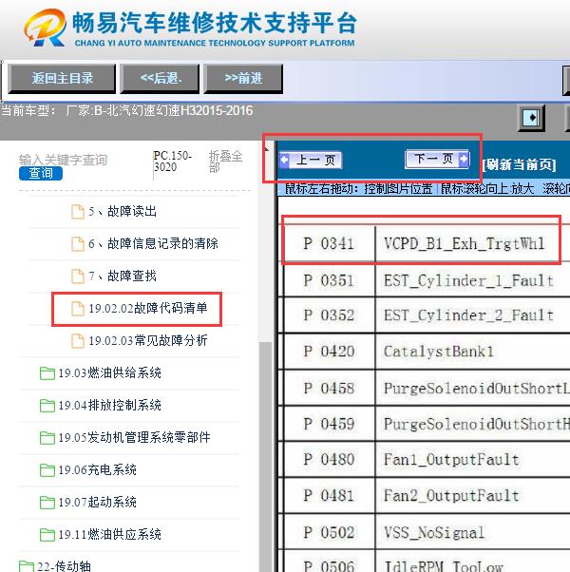Expand the 19.05发动机管理系统零部件 folder
The width and height of the screenshot is (570, 572).
tap(134, 438)
